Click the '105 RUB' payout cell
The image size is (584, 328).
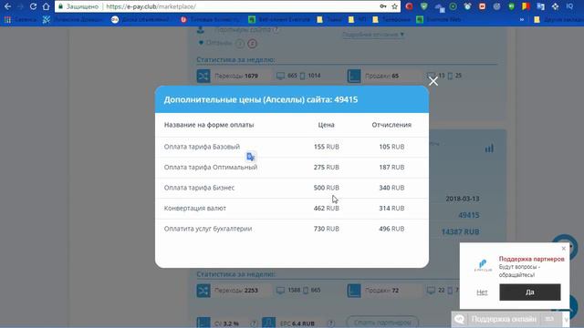391,147
